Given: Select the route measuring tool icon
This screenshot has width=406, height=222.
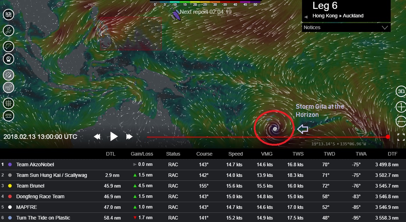Looking at the screenshot, I should point(8,46).
